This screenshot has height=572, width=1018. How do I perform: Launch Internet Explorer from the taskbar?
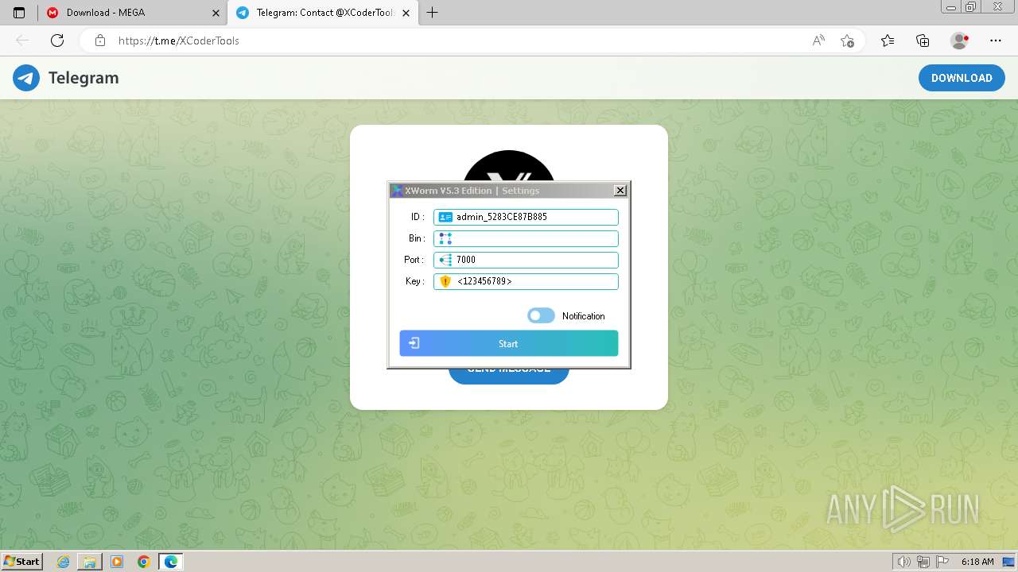pos(64,562)
